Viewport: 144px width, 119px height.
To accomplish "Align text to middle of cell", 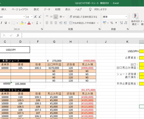I will pyautogui.click(x=51, y=17).
